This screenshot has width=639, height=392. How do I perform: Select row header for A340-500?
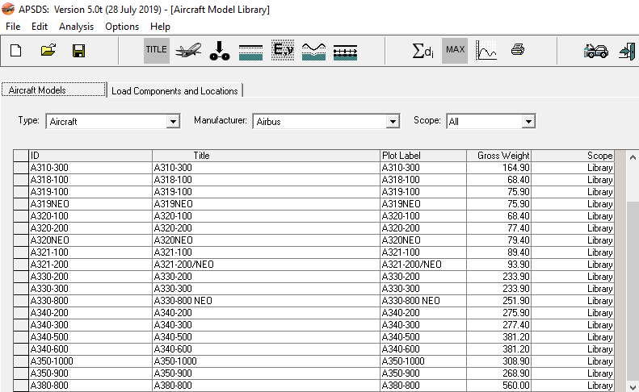(x=21, y=337)
